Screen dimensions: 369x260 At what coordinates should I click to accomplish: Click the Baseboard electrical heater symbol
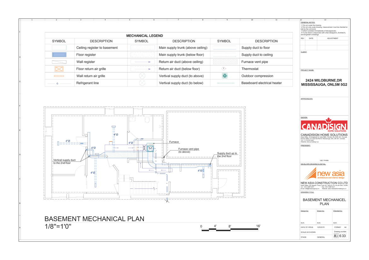(x=225, y=83)
